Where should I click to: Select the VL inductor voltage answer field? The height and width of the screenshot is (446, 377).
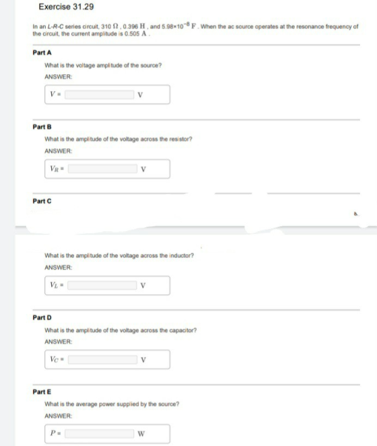[102, 285]
